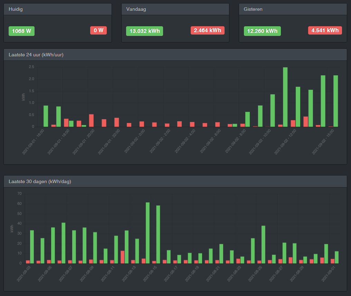The width and height of the screenshot is (351, 296).
Task: Click the 2021-09-02 - 12:00 axis label
Action: pos(285,142)
